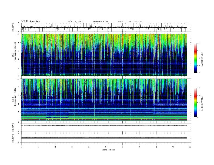Click inside the ch.1 spectrogram panel
Screen dimensions: 214x165
(x=104, y=55)
